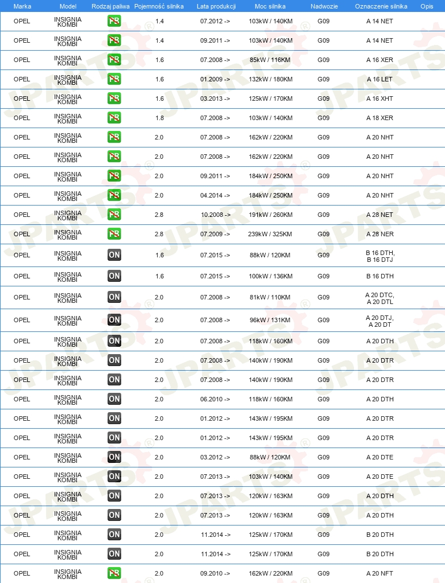Click the engine code A 16 XHT
Image resolution: width=445 pixels, height=583 pixels.
coord(380,98)
